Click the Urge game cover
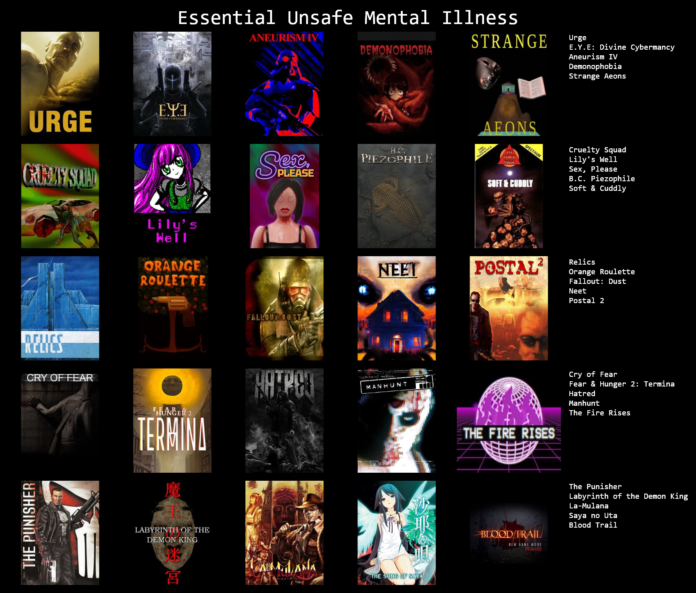 coord(60,84)
